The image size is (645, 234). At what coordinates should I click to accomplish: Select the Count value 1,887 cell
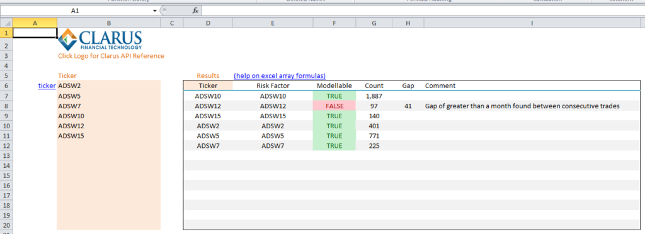[374, 96]
